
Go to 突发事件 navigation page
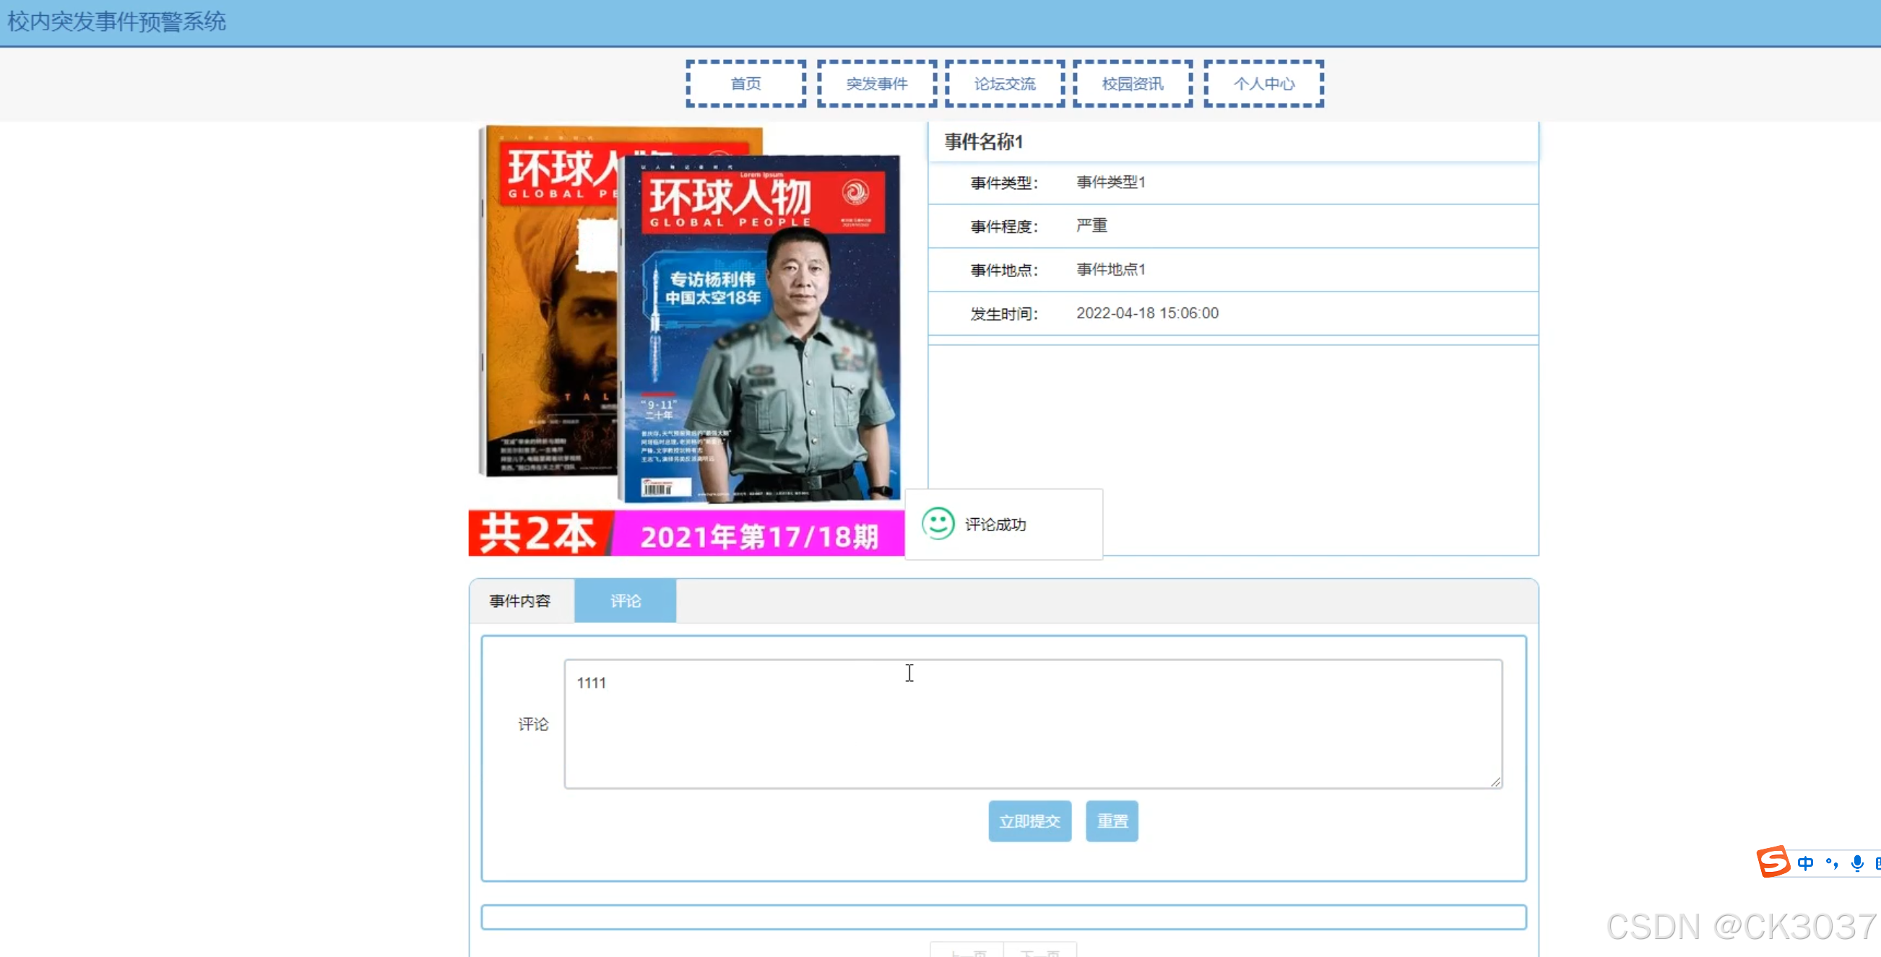[876, 84]
